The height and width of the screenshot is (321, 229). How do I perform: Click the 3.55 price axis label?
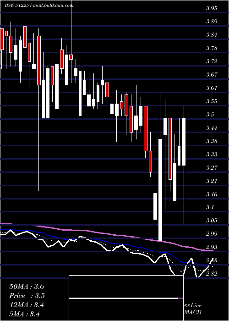tap(212, 101)
